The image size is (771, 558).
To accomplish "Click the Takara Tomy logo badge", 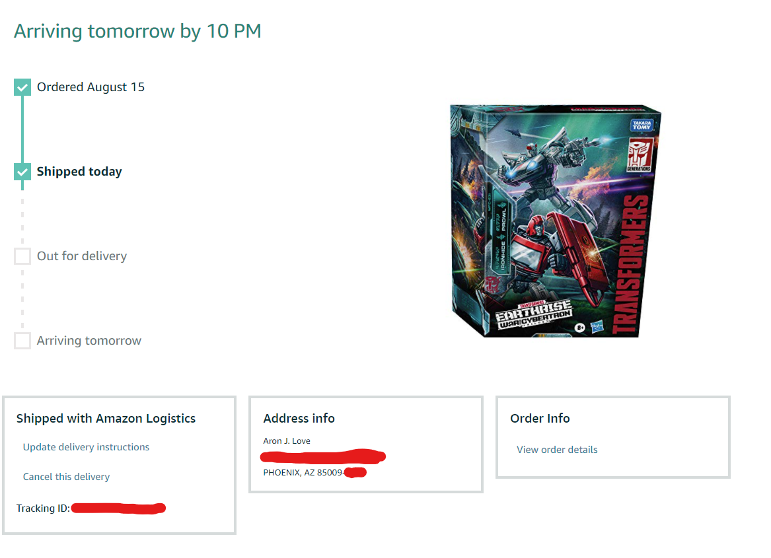I will point(642,125).
